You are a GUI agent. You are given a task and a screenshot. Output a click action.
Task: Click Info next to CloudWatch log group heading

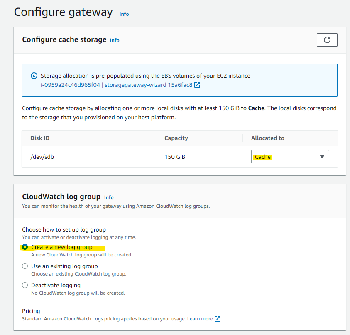click(x=108, y=197)
